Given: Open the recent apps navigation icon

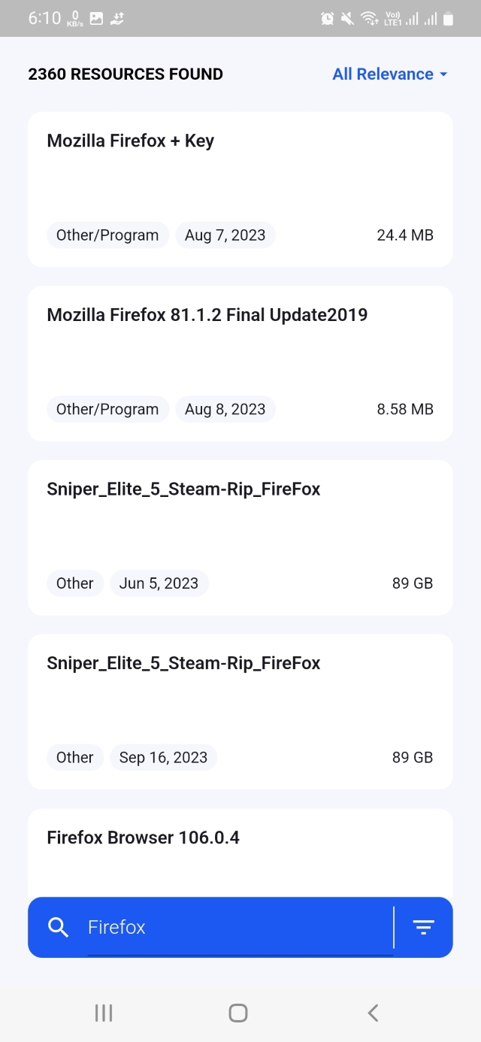Looking at the screenshot, I should [104, 1013].
